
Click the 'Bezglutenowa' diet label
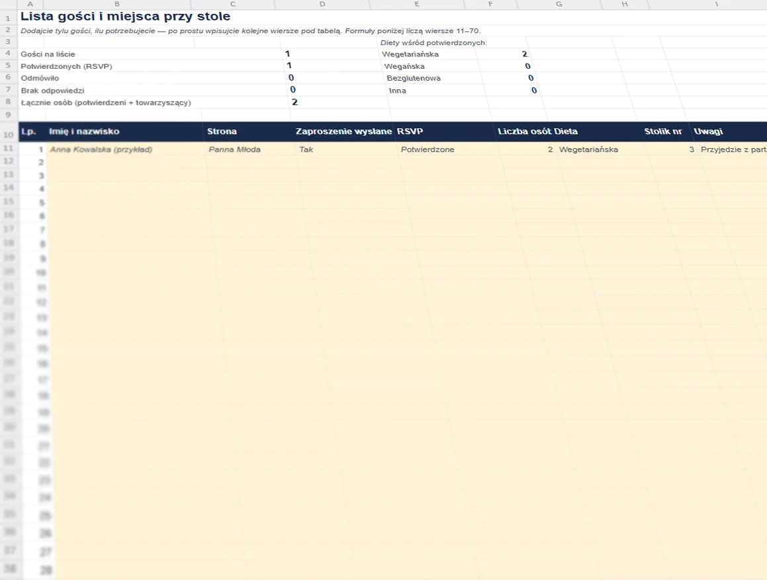414,78
